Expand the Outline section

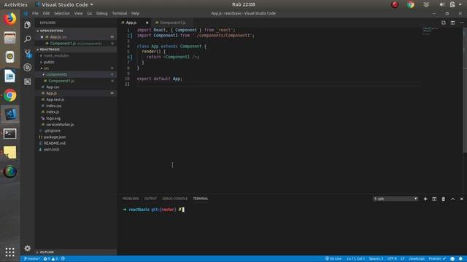[47, 253]
